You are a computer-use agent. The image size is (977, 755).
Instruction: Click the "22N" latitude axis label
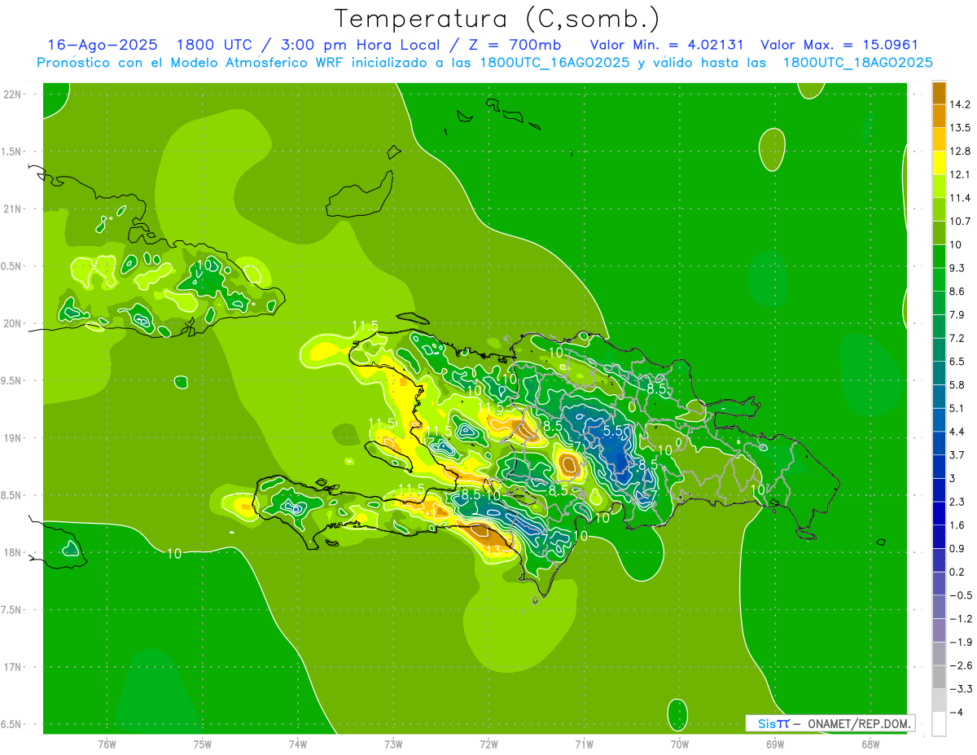pos(13,94)
